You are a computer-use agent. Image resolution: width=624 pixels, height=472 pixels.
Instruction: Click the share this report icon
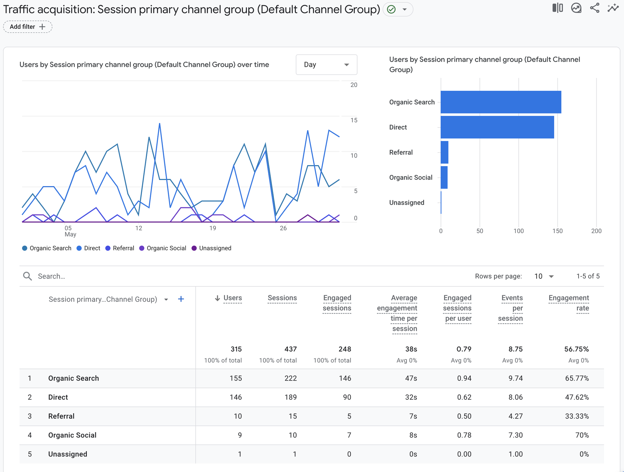tap(595, 8)
